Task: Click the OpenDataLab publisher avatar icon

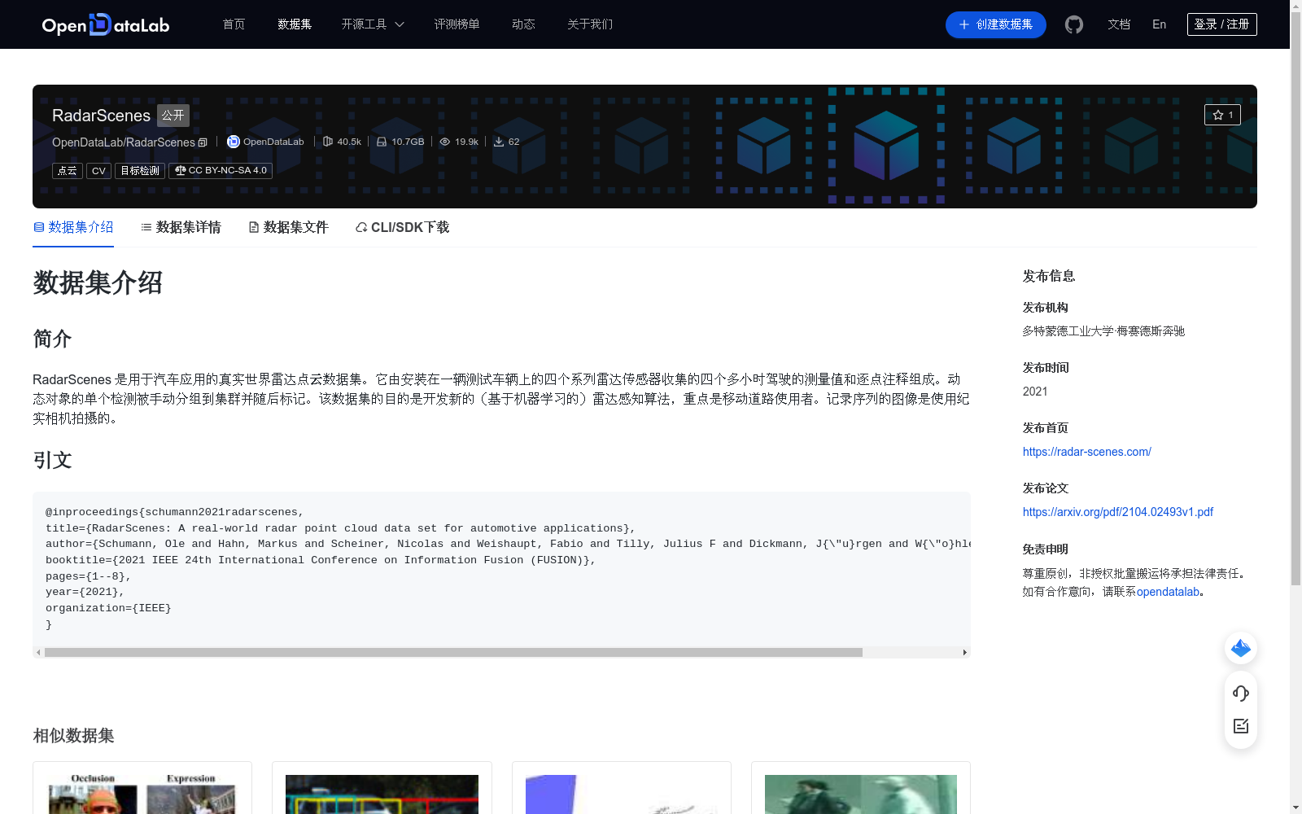Action: [x=234, y=142]
